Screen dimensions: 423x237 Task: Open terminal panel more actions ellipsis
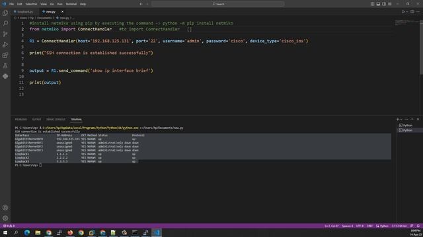click(406, 119)
